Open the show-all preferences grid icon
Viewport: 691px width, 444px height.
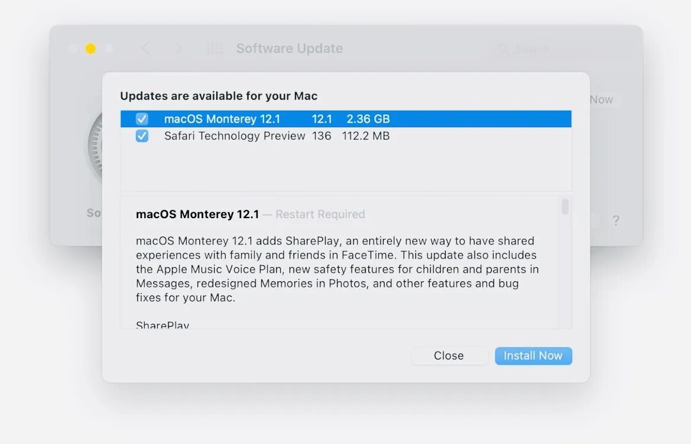tap(215, 49)
